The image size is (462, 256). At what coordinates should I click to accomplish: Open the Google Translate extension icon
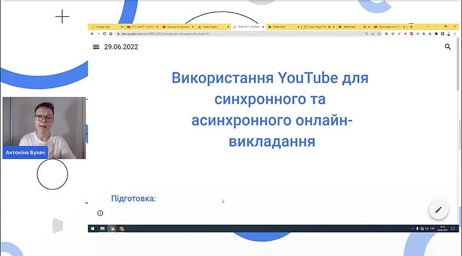click(386, 34)
